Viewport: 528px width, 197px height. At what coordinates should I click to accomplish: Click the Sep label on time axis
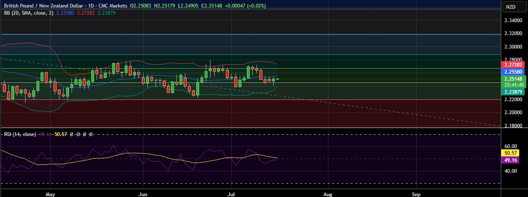[416, 194]
